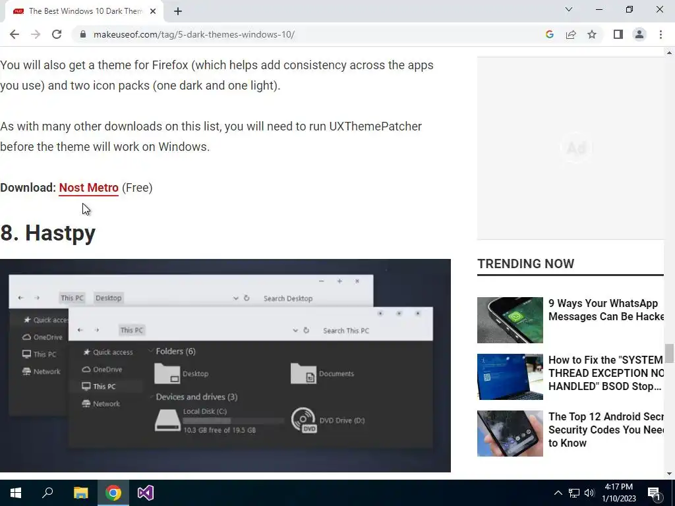
Task: Click the scrollbar up arrow
Action: point(669,53)
